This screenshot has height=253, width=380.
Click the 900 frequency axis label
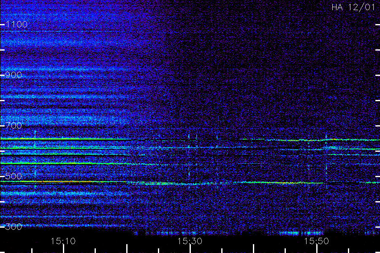click(x=14, y=75)
